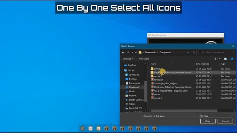Open the file dialog help icon
This screenshot has width=237, height=133.
click(232, 59)
